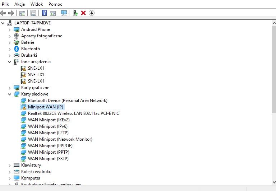The image size is (276, 191).
Task: Expand the Drukarki category
Action: (9, 56)
